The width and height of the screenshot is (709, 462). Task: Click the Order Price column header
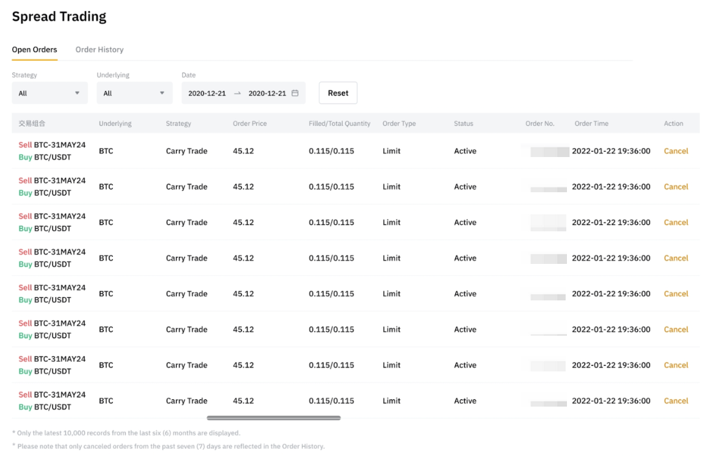[250, 124]
